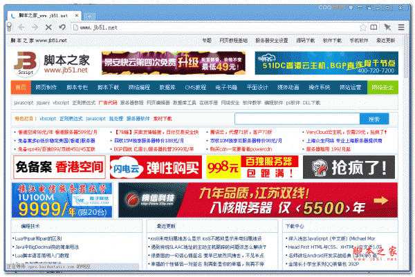Click the red 素材下载 link

(x=163, y=119)
